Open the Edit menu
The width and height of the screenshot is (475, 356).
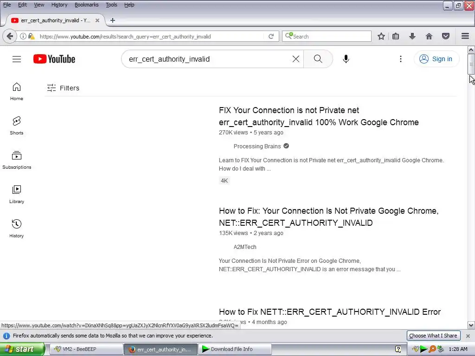coord(22,5)
